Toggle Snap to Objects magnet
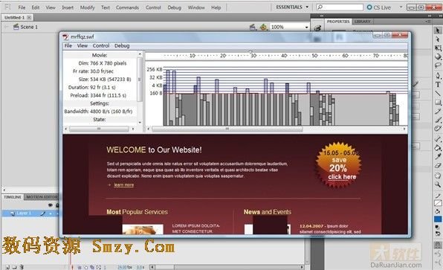The image size is (443, 270). (x=438, y=245)
